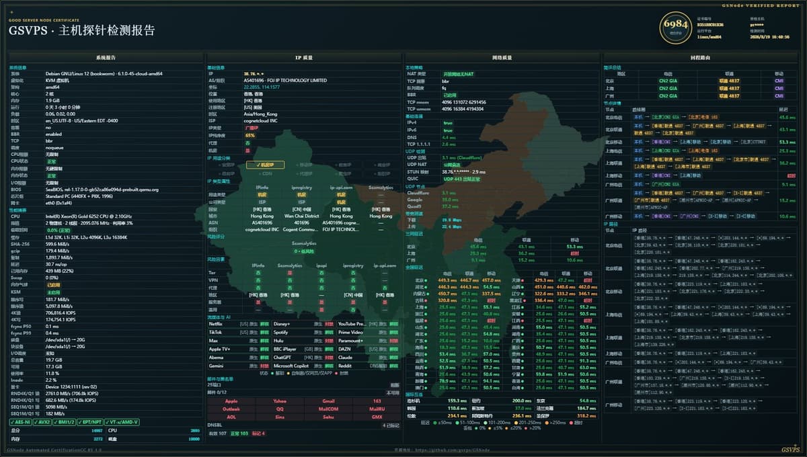This screenshot has width=807, height=457.
Task: Open the github.com/gsvps/GSNode footer link
Action: pos(441,450)
